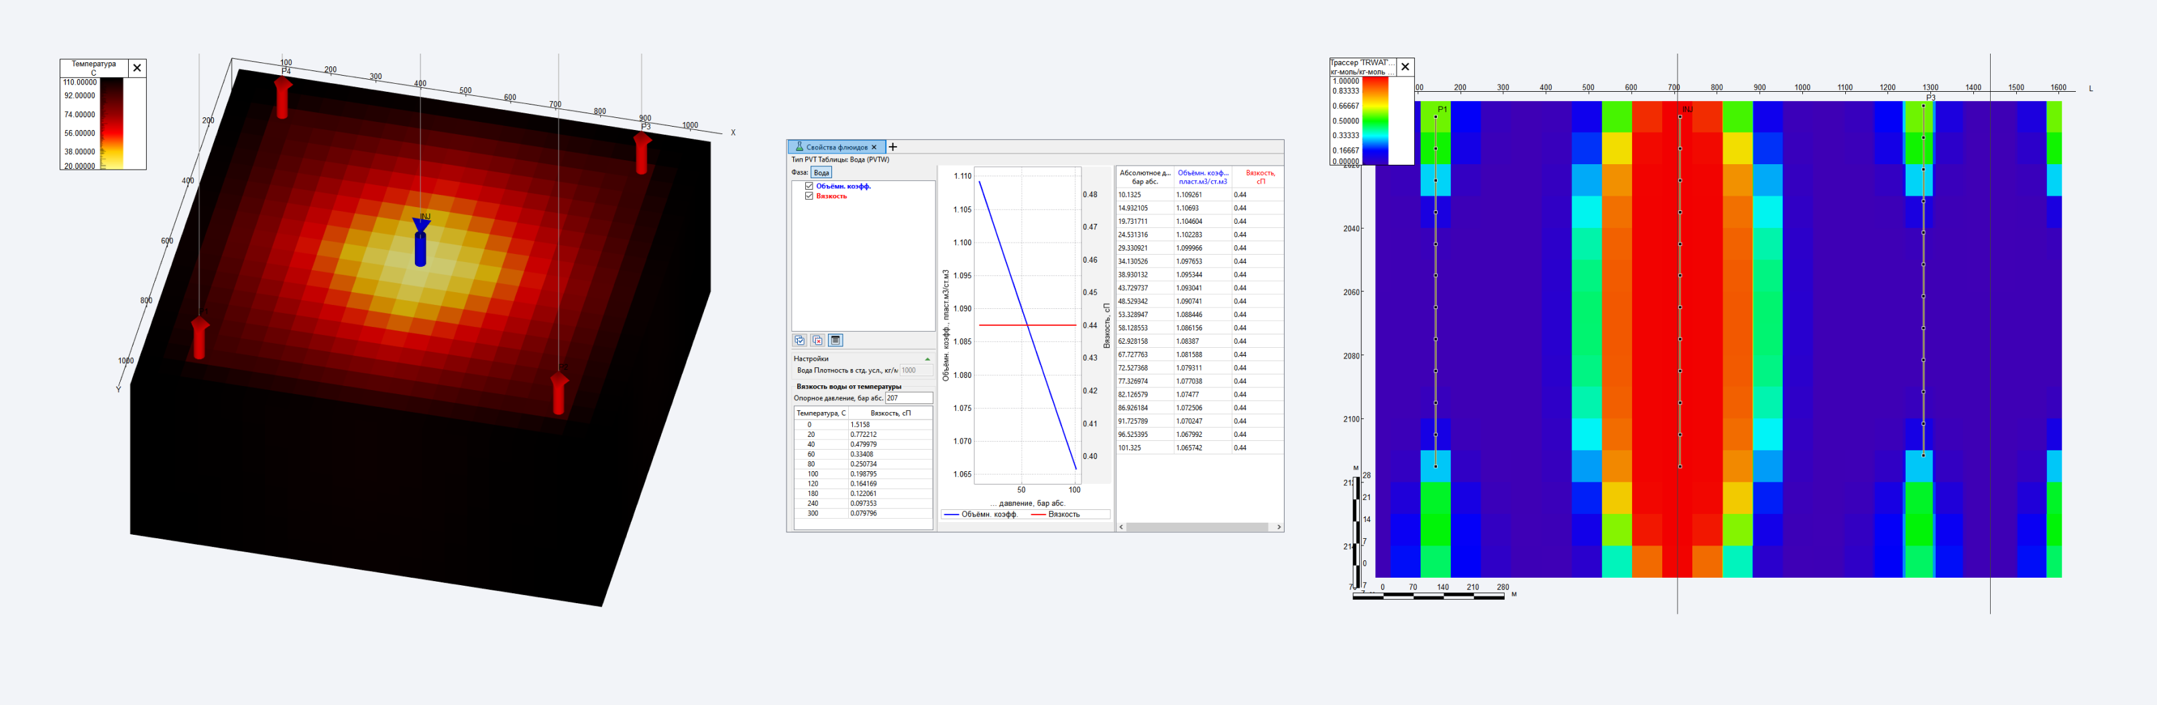This screenshot has width=2157, height=705.
Task: Click the right arrow of horizontal scrollbar
Action: coord(1279,527)
